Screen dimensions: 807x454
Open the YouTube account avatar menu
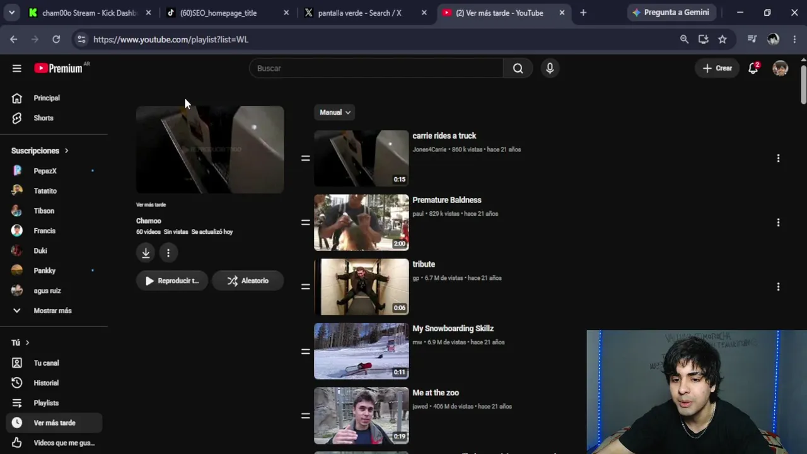coord(781,68)
